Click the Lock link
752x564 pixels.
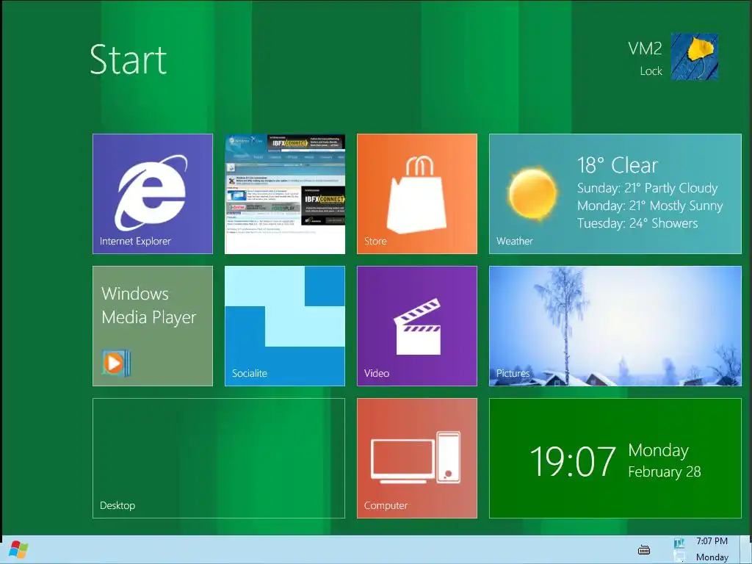click(x=651, y=71)
